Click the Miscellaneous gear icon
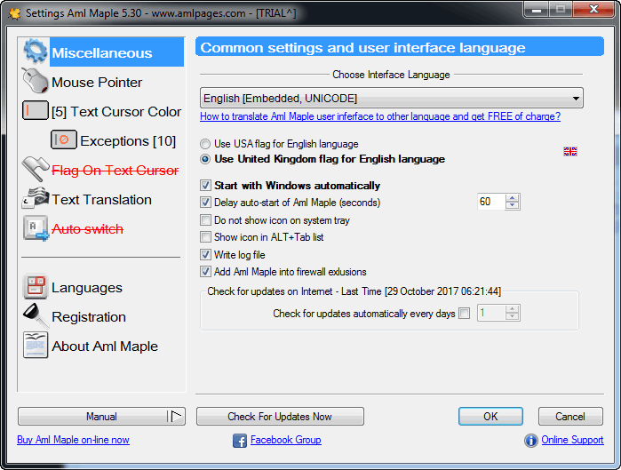 tap(36, 52)
